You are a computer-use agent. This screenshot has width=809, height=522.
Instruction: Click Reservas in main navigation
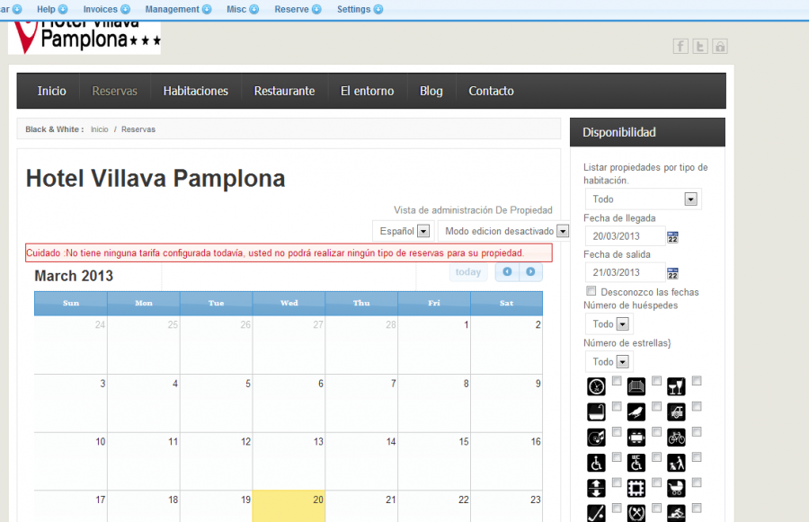click(x=114, y=91)
